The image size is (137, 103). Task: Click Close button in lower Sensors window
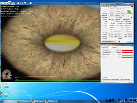click(130, 82)
